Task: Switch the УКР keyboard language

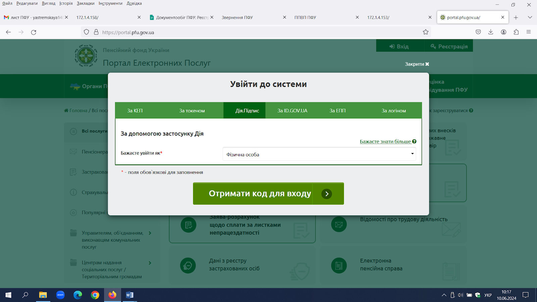Action: [x=488, y=295]
